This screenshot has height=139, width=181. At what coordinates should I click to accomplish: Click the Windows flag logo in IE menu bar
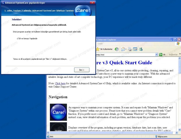[x=178, y=44]
